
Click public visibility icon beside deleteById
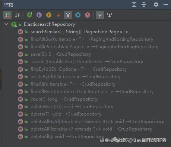[x=26, y=107]
